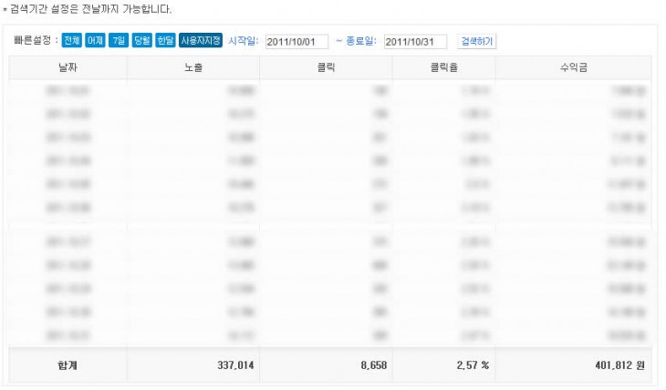Click the 시작일 start date field
Screen dimensions: 666x390
(297, 42)
